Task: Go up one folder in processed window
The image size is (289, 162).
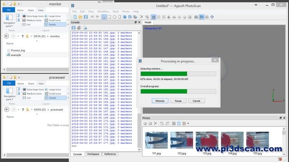Action: 23,109
